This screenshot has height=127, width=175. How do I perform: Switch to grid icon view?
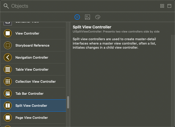[x=162, y=6]
